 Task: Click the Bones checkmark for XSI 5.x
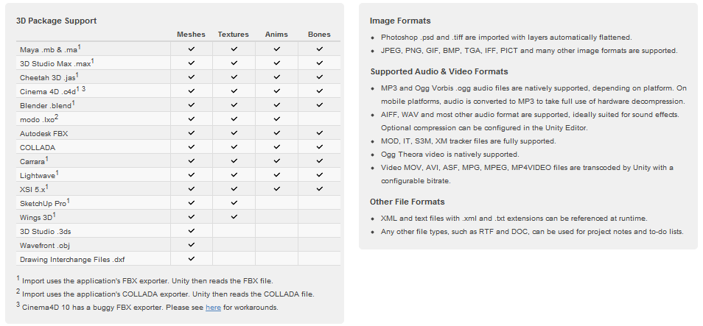coord(319,189)
